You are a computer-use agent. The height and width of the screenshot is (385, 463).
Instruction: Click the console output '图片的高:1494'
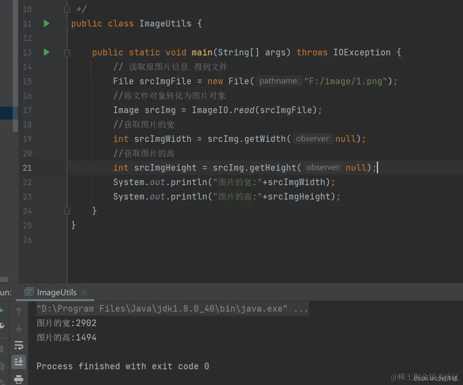[66, 337]
